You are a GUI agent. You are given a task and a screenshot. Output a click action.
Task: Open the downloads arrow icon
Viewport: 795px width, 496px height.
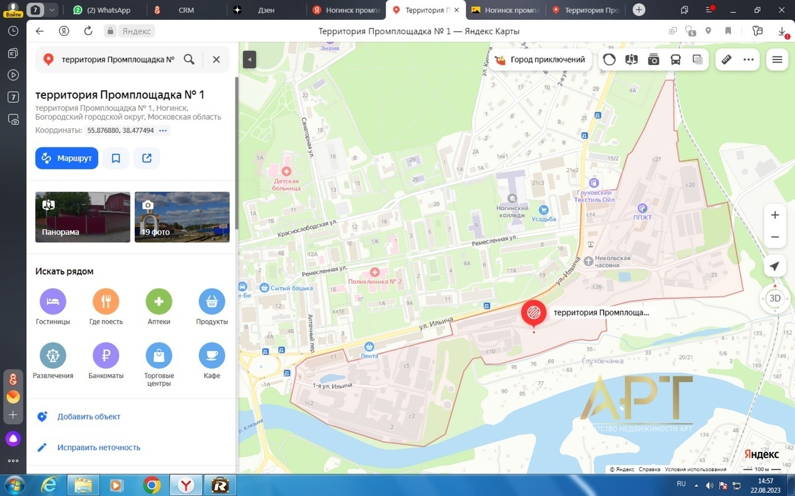[782, 31]
